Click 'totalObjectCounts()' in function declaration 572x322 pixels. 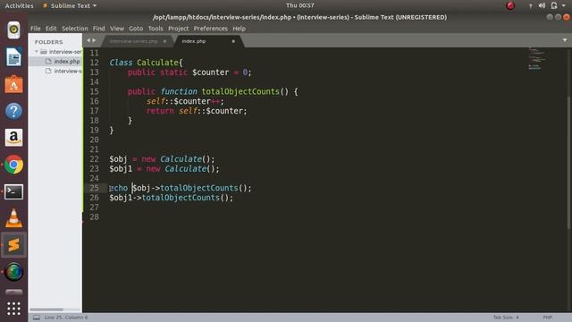click(245, 91)
